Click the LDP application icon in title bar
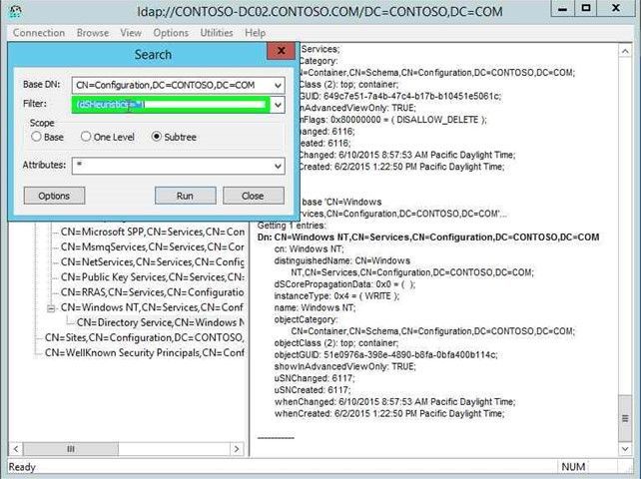641x479 pixels. 15,11
